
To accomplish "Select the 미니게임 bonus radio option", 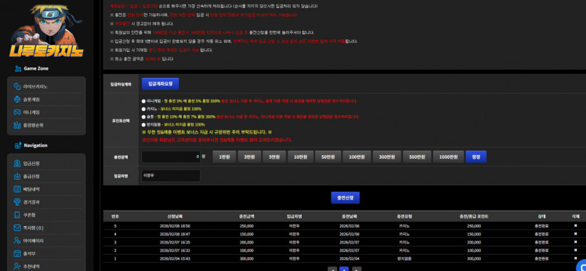I will (144, 101).
